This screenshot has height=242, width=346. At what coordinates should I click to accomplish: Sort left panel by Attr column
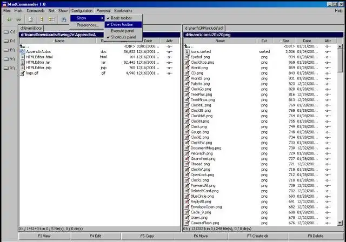click(169, 41)
